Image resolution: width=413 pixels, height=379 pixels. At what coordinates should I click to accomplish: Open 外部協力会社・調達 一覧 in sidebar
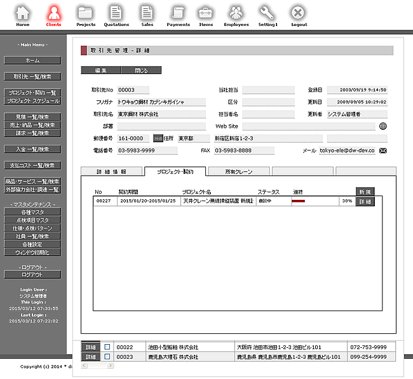(32, 189)
